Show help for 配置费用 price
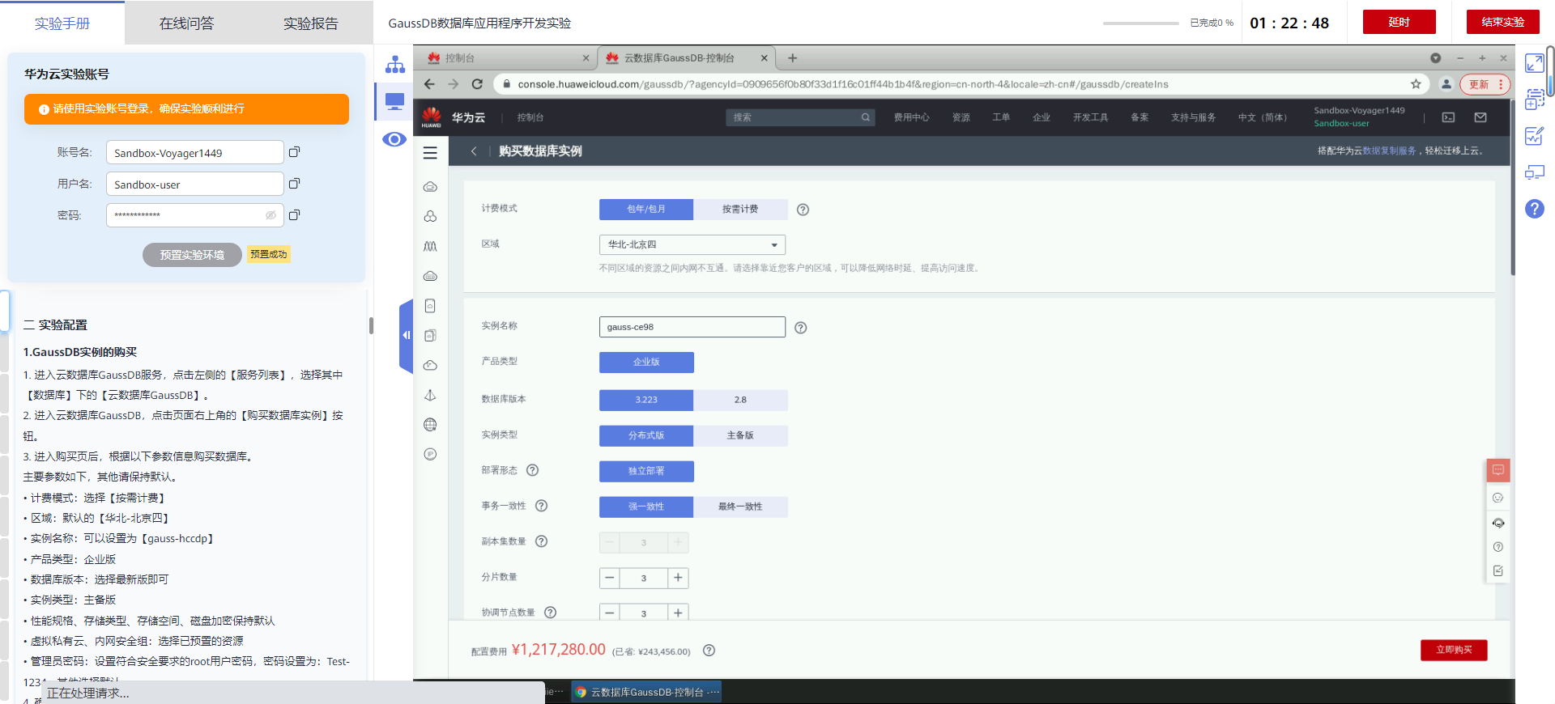The image size is (1555, 704). tap(709, 651)
